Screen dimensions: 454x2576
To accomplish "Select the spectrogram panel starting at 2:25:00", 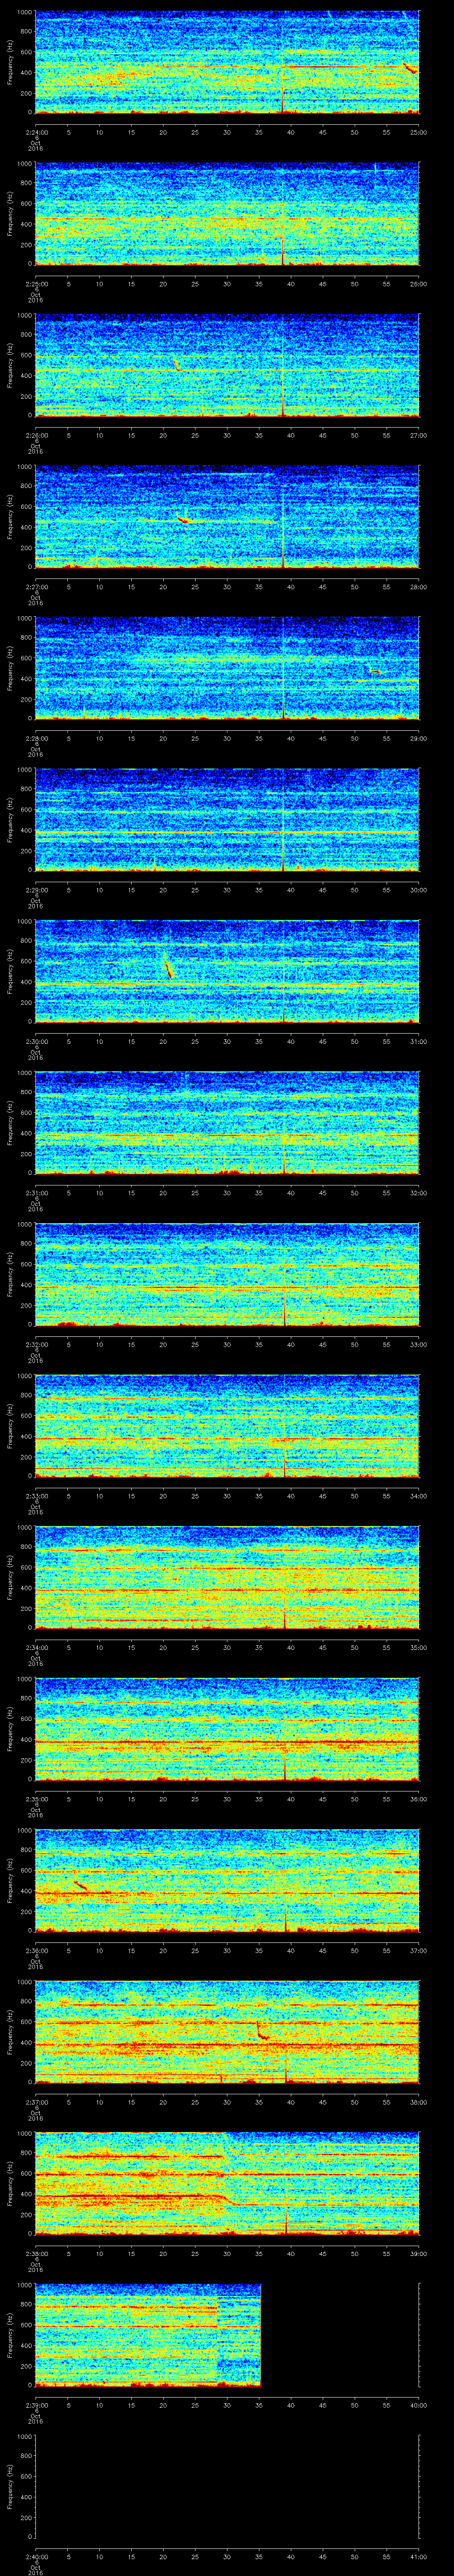I will coord(227,214).
